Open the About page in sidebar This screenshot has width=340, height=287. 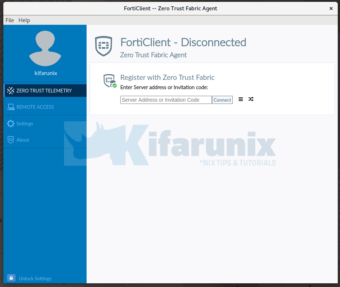[x=45, y=140]
